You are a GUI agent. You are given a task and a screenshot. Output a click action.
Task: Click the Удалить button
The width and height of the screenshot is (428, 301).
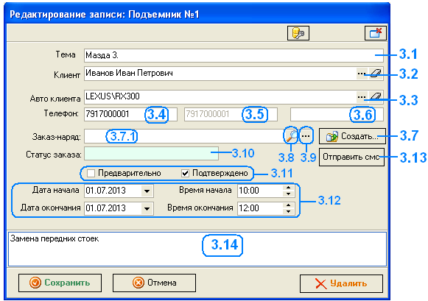341,283
